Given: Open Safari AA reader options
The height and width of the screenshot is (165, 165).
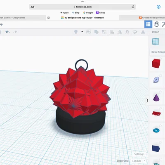Looking at the screenshot, I should click(33, 7).
